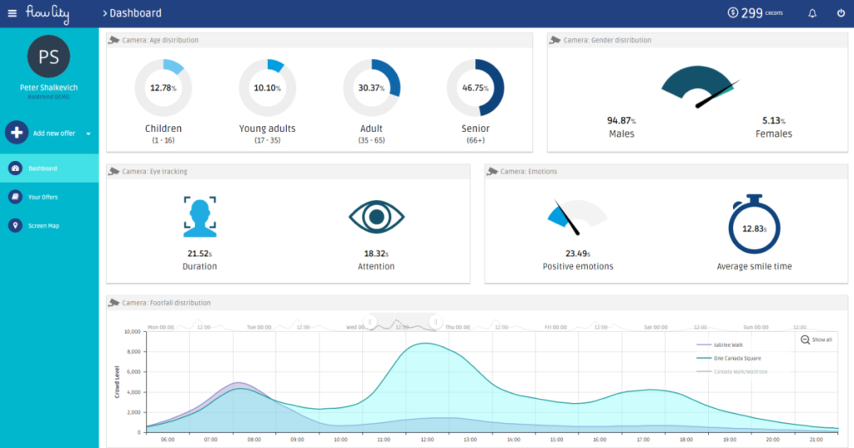Open Dashboard in the sidebar
Screen dimensions: 854x448
[x=49, y=169]
